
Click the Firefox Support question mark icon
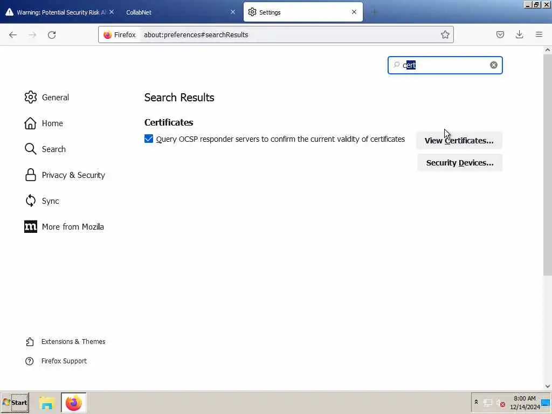point(30,361)
